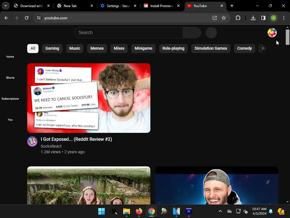This screenshot has height=218, width=290.
Task: Open YouTube in app icon
Action: 215,18
